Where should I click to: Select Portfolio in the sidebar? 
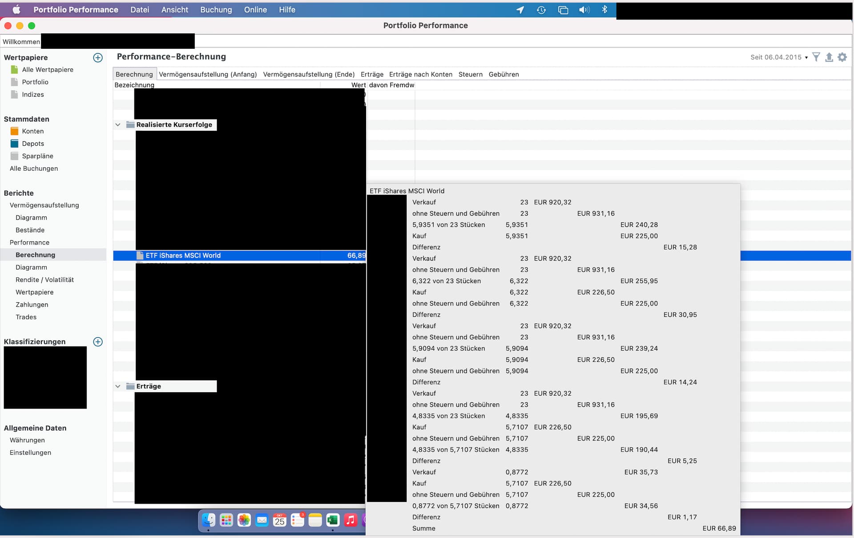click(35, 82)
